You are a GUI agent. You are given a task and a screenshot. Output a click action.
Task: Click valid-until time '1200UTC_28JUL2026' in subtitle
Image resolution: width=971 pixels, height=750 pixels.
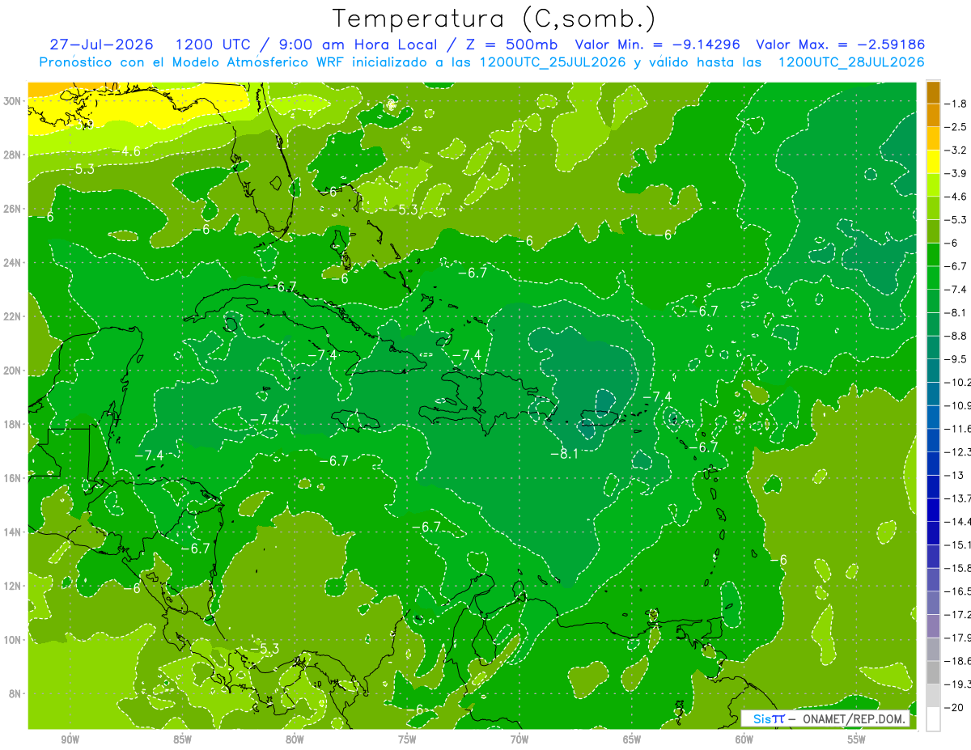[851, 62]
